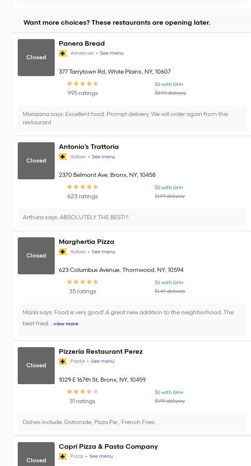The image size is (251, 466).
Task: Click the GH+ badge under Capri Pizza & Pasta
Action: point(63,457)
